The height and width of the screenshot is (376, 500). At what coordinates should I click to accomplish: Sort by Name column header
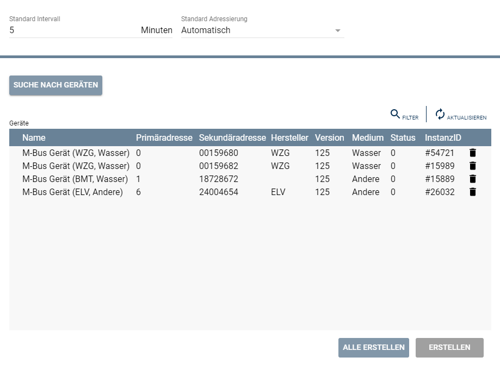[34, 138]
